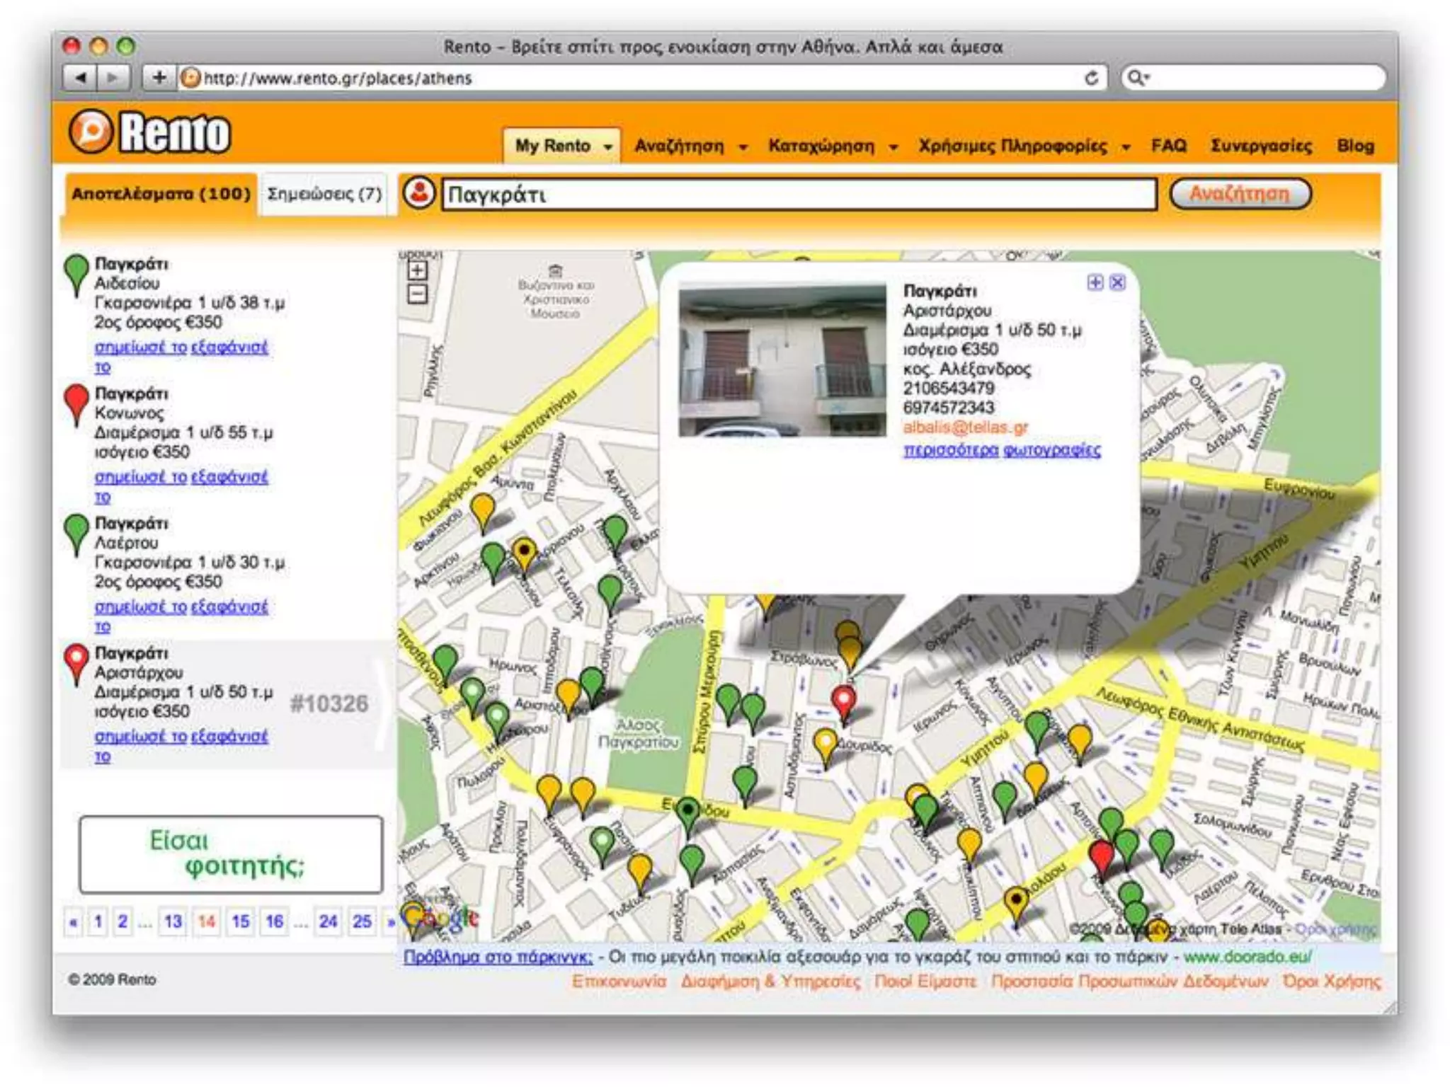Switch to Σημειώσεις (7) tab
Image resolution: width=1450 pixels, height=1087 pixels.
click(x=324, y=194)
